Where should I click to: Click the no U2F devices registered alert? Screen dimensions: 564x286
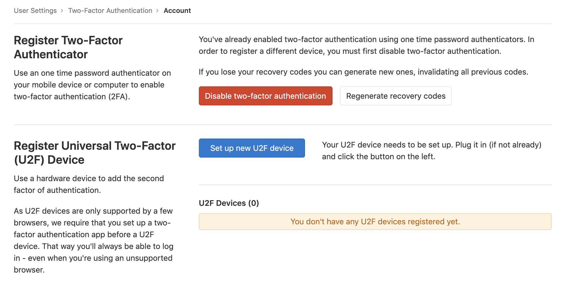[375, 222]
